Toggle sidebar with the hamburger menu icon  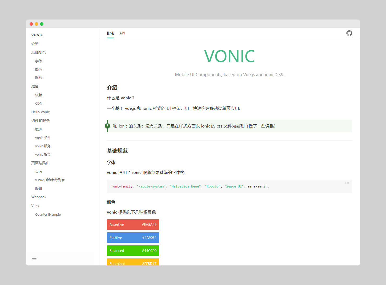coord(34,258)
